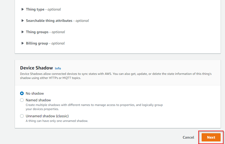
Task: Expand Searchable thing attributes disclosure triangle
Action: click(23, 21)
